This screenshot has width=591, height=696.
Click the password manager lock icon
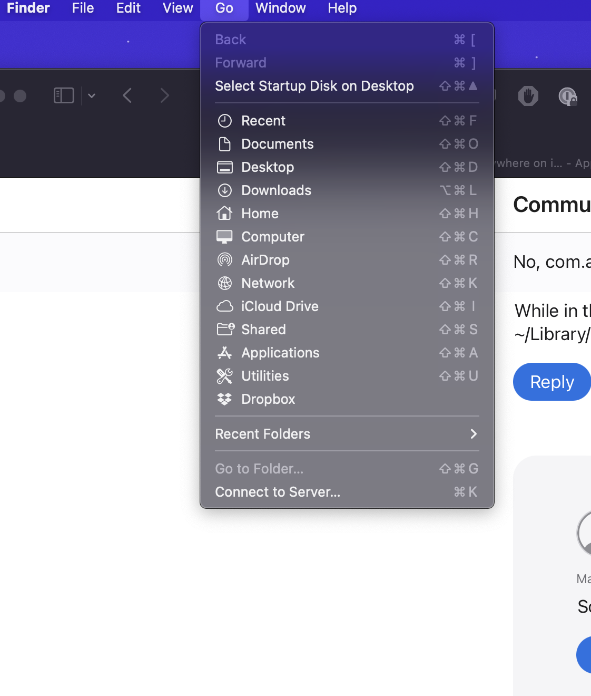coord(568,96)
